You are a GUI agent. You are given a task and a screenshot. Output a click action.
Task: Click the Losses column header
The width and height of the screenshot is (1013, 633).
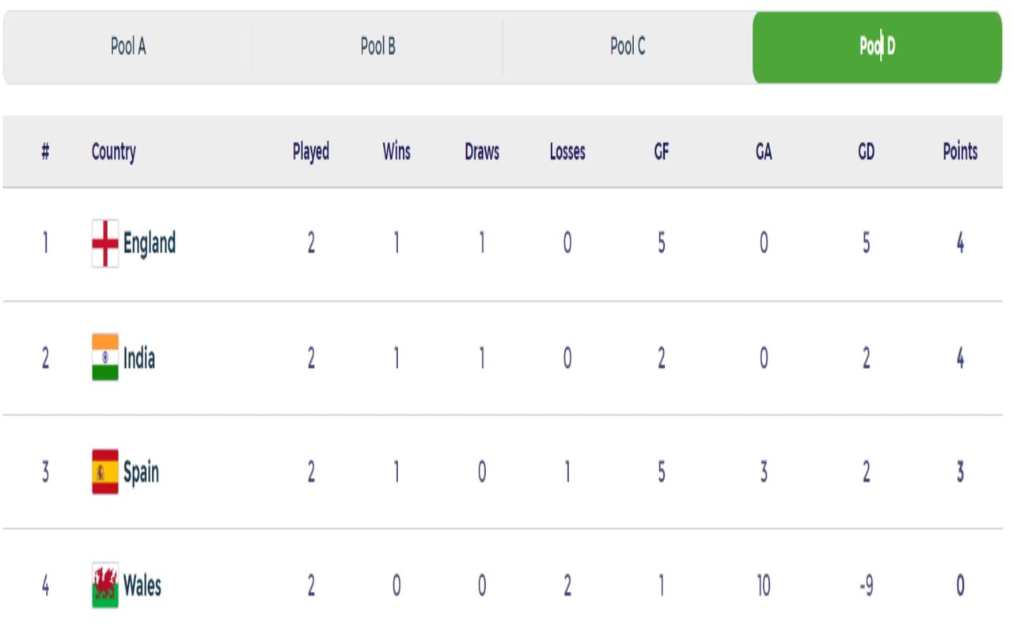[567, 152]
